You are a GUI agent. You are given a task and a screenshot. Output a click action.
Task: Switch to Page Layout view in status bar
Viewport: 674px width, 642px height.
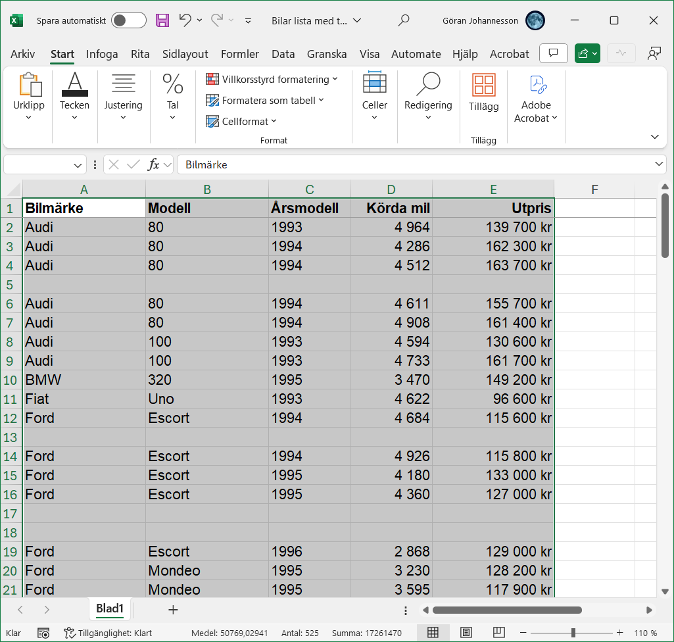click(466, 633)
